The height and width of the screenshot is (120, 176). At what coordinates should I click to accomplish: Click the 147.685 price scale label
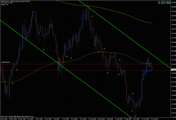(x=173, y=77)
